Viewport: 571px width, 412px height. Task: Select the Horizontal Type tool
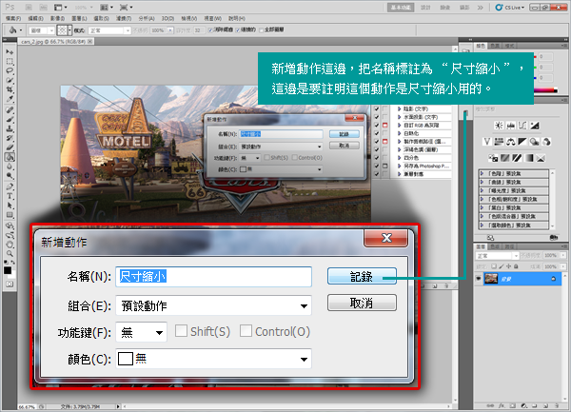coord(10,196)
